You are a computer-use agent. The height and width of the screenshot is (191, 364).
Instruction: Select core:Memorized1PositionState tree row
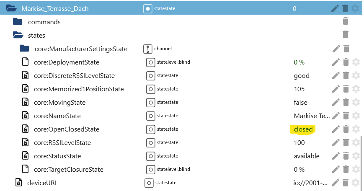(79, 89)
